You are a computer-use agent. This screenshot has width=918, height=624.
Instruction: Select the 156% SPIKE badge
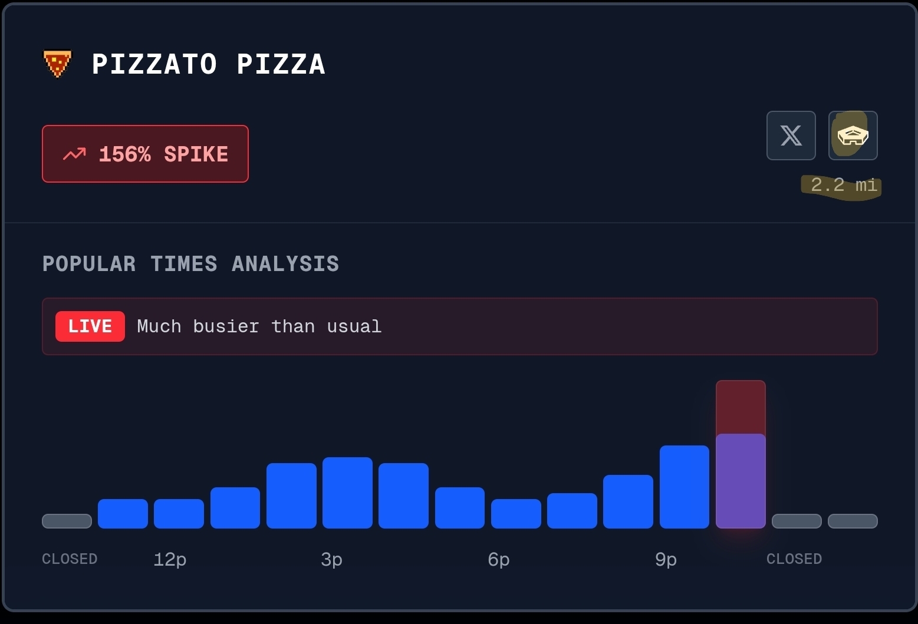145,154
